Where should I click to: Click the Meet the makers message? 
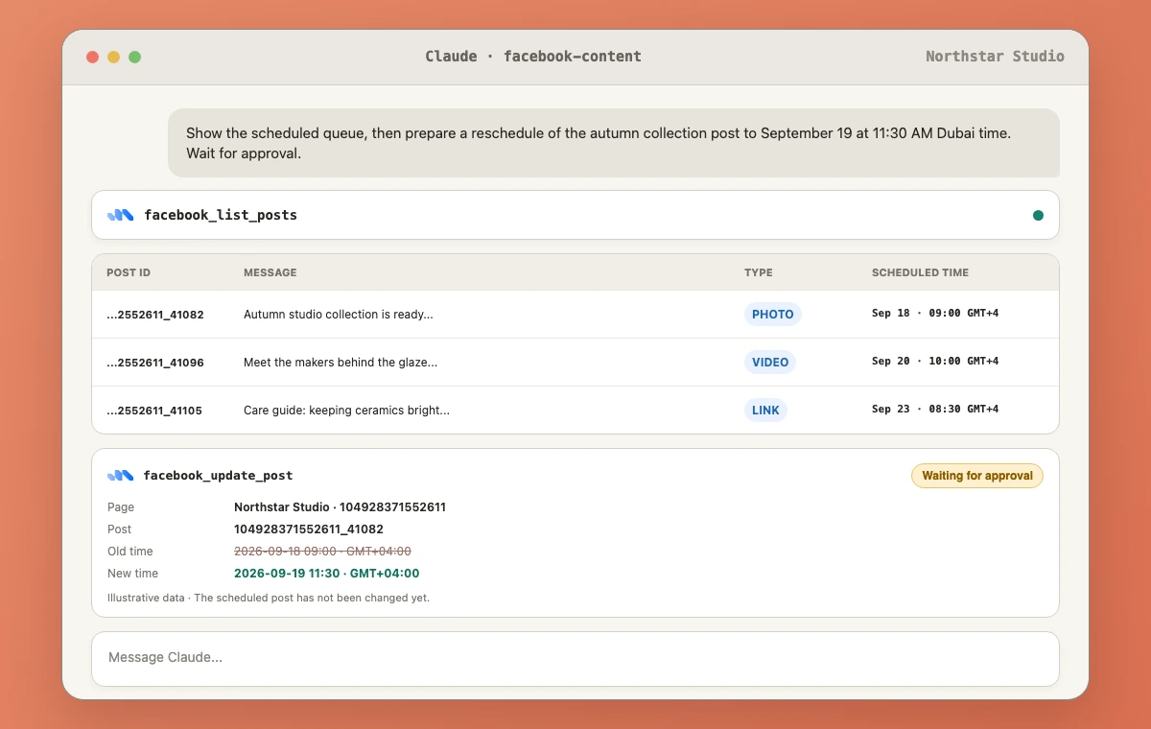pos(341,363)
